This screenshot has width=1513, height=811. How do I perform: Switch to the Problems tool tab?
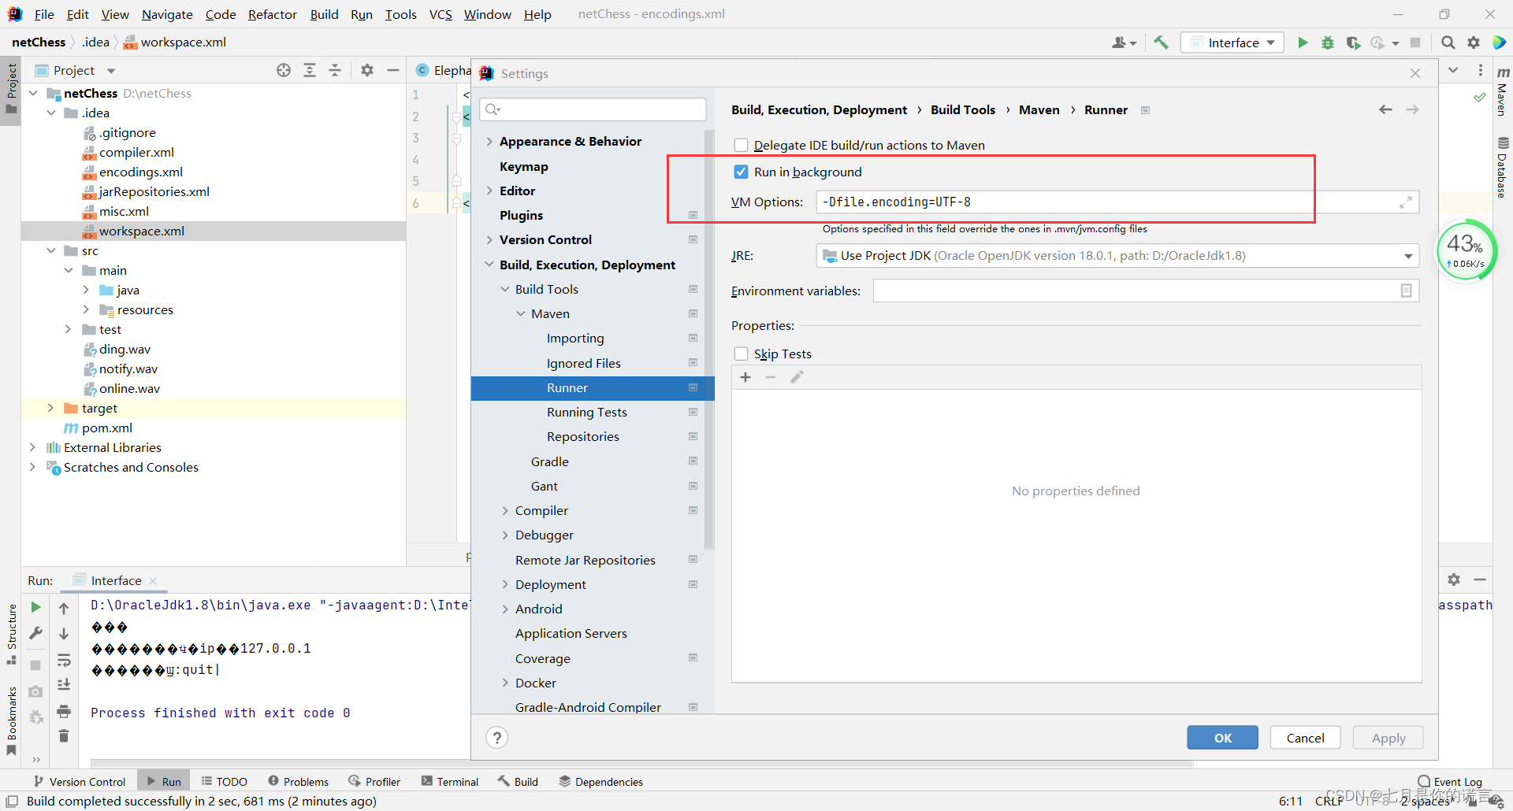pos(298,781)
